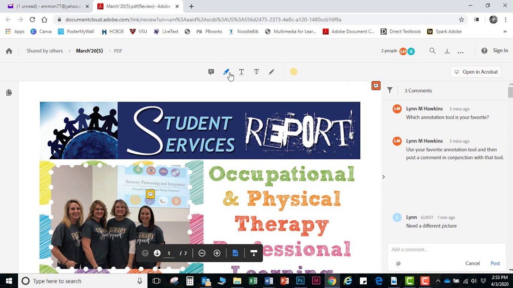
Task: Select the March'20(5).pdf Adobe browser tab
Action: [x=138, y=6]
